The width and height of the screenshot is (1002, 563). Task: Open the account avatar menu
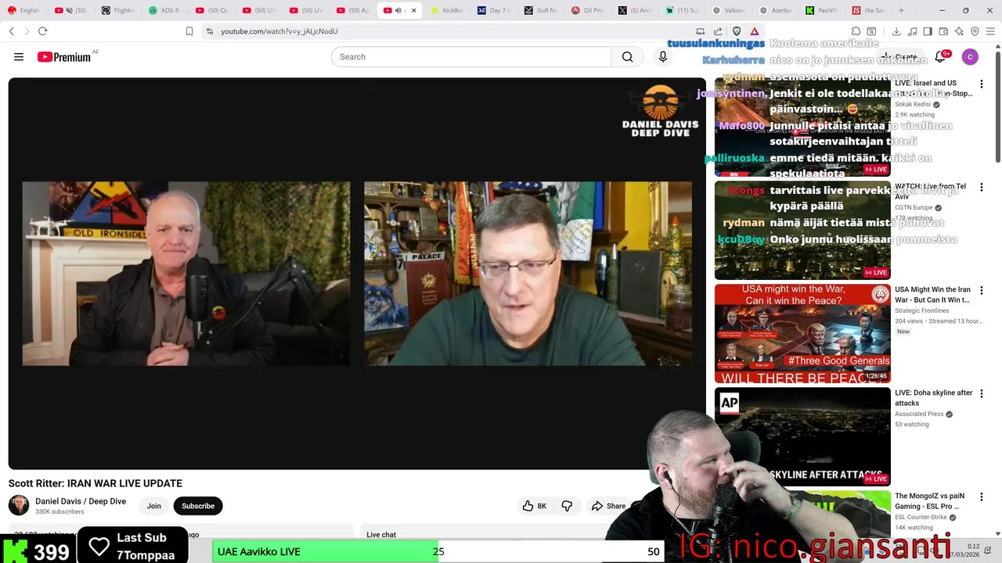click(x=970, y=57)
